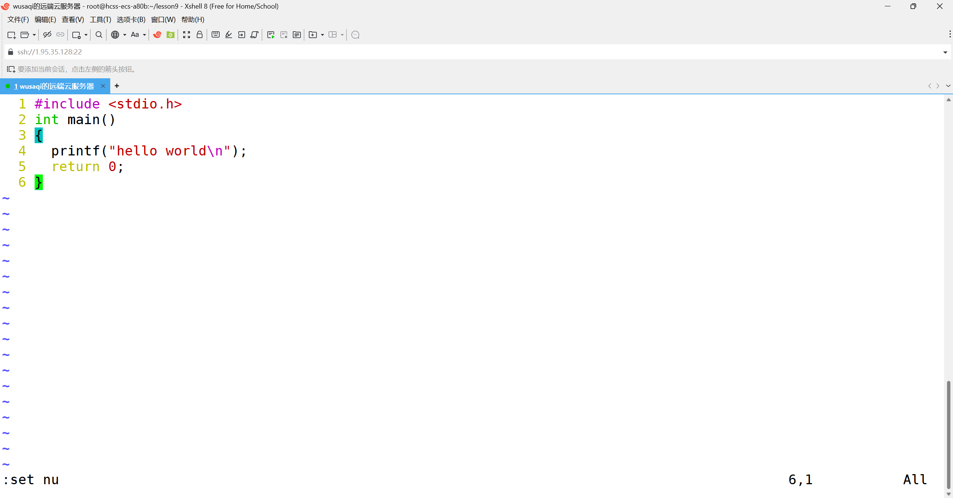
Task: Click the start script recording icon
Action: [271, 35]
